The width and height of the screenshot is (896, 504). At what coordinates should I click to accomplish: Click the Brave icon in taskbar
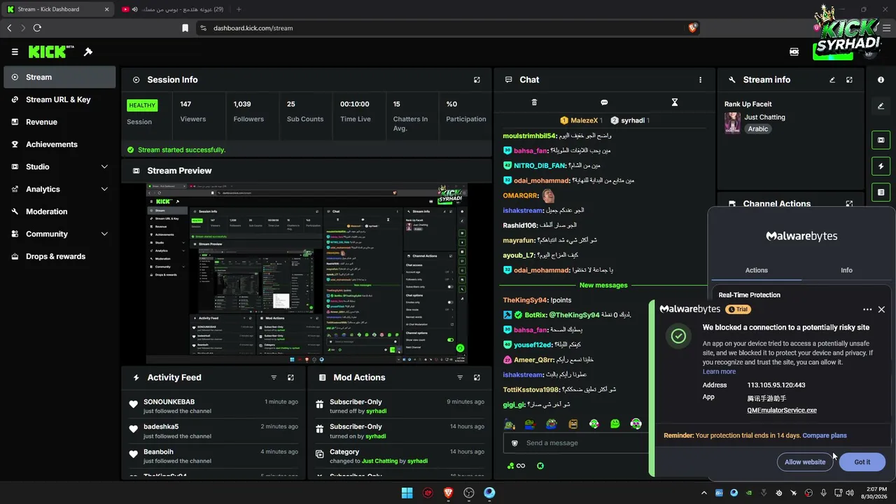(x=448, y=493)
